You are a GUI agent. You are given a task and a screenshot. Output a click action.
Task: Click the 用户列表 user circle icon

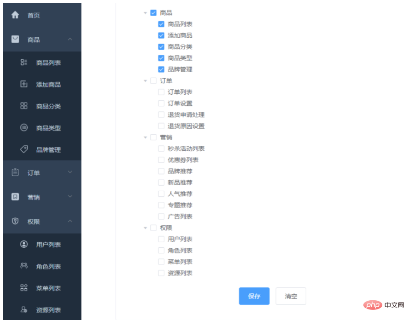point(24,244)
